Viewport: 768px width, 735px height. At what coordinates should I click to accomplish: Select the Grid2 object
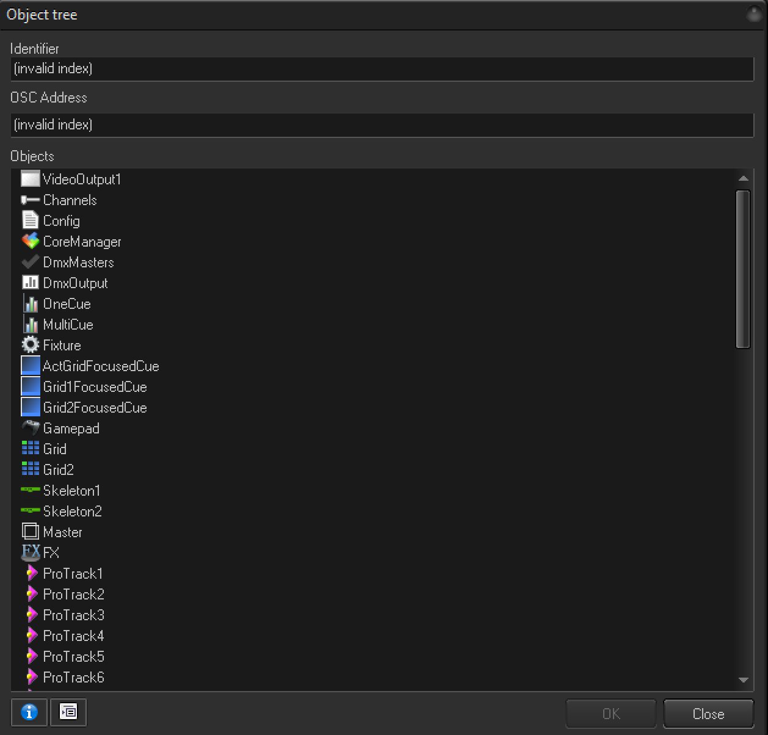pos(58,470)
